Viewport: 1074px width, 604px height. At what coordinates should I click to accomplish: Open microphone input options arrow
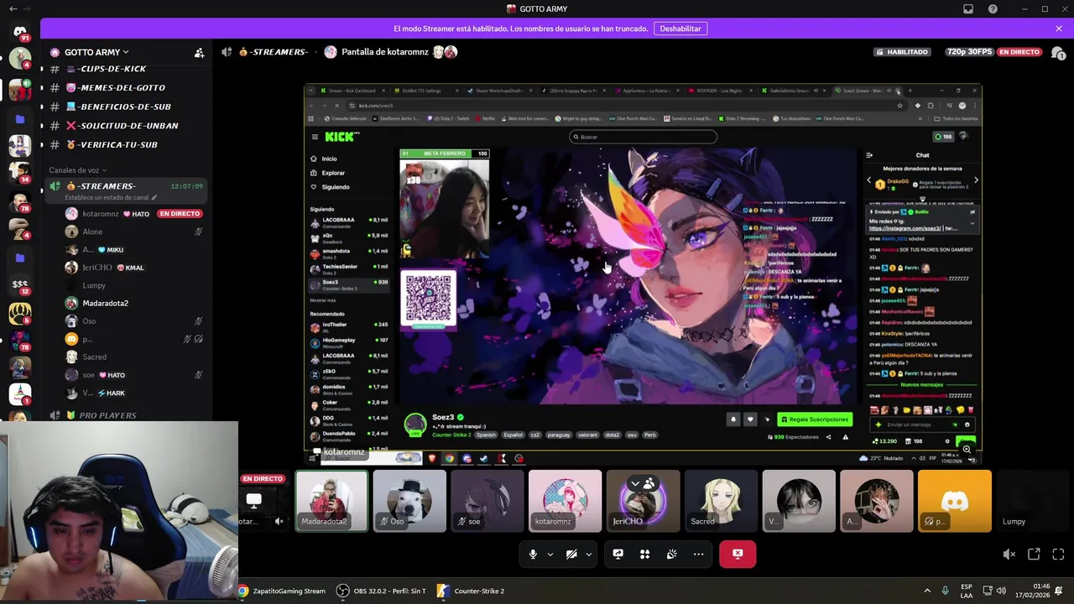point(550,554)
